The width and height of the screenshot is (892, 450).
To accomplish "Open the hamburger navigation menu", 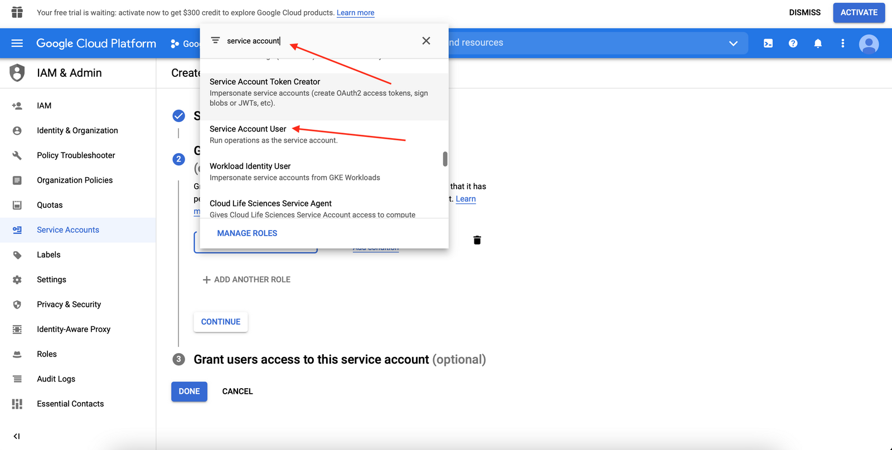I will point(17,43).
